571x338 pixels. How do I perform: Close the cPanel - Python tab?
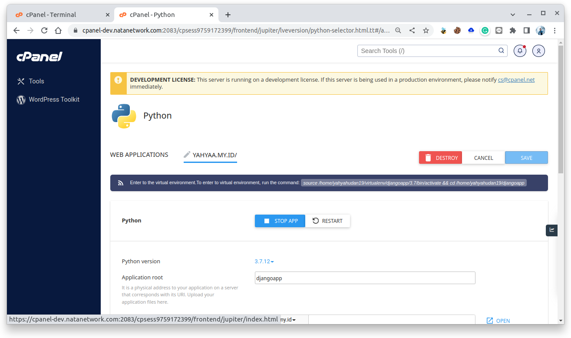point(212,15)
